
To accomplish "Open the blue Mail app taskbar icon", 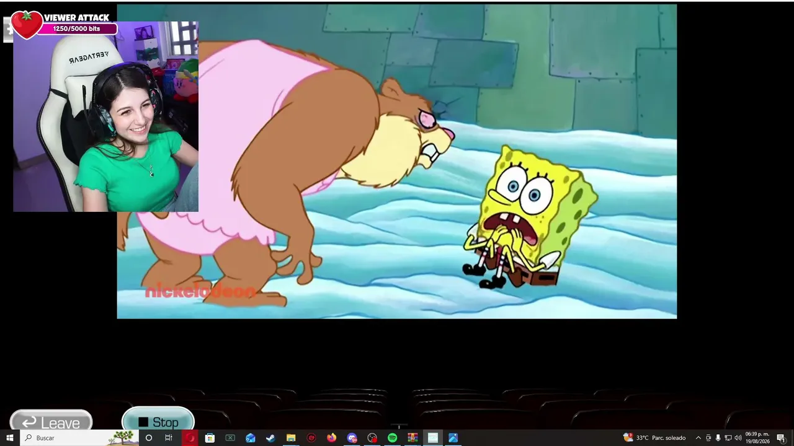I will point(250,438).
